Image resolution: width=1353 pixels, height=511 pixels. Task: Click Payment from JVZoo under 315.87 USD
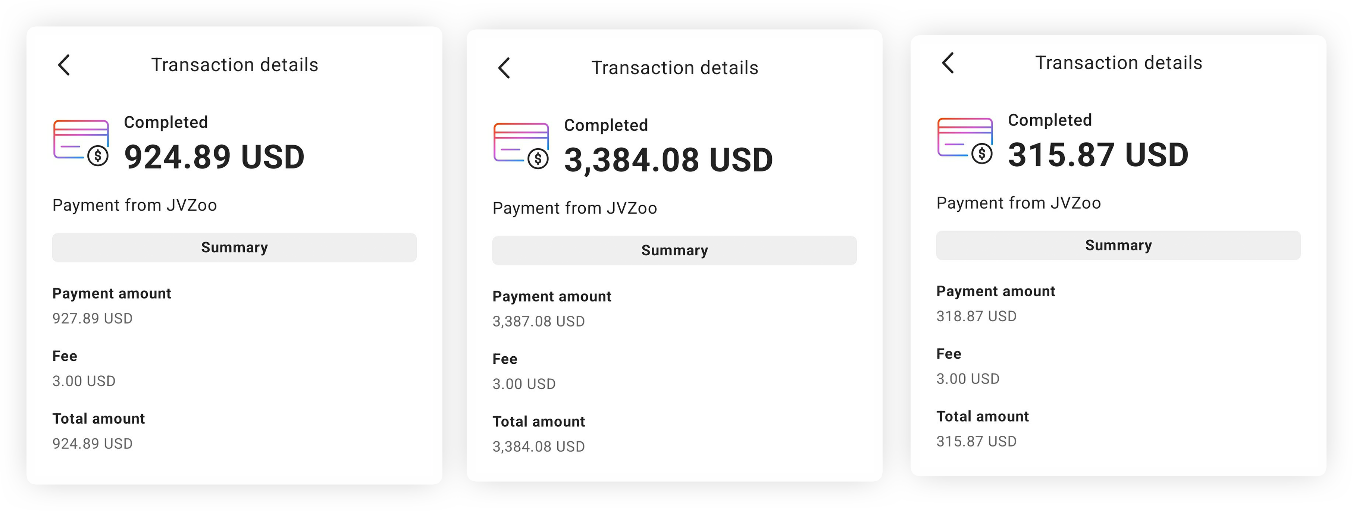point(1018,203)
